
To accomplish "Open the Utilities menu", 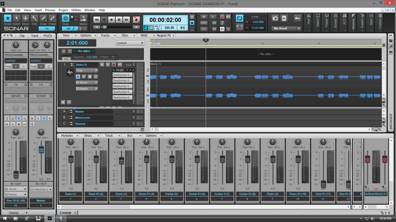I will (76, 10).
